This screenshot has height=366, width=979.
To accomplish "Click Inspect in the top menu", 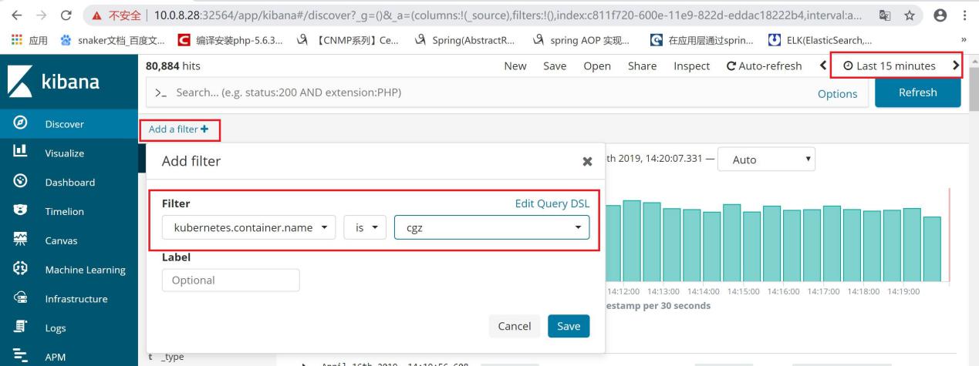I will (691, 66).
